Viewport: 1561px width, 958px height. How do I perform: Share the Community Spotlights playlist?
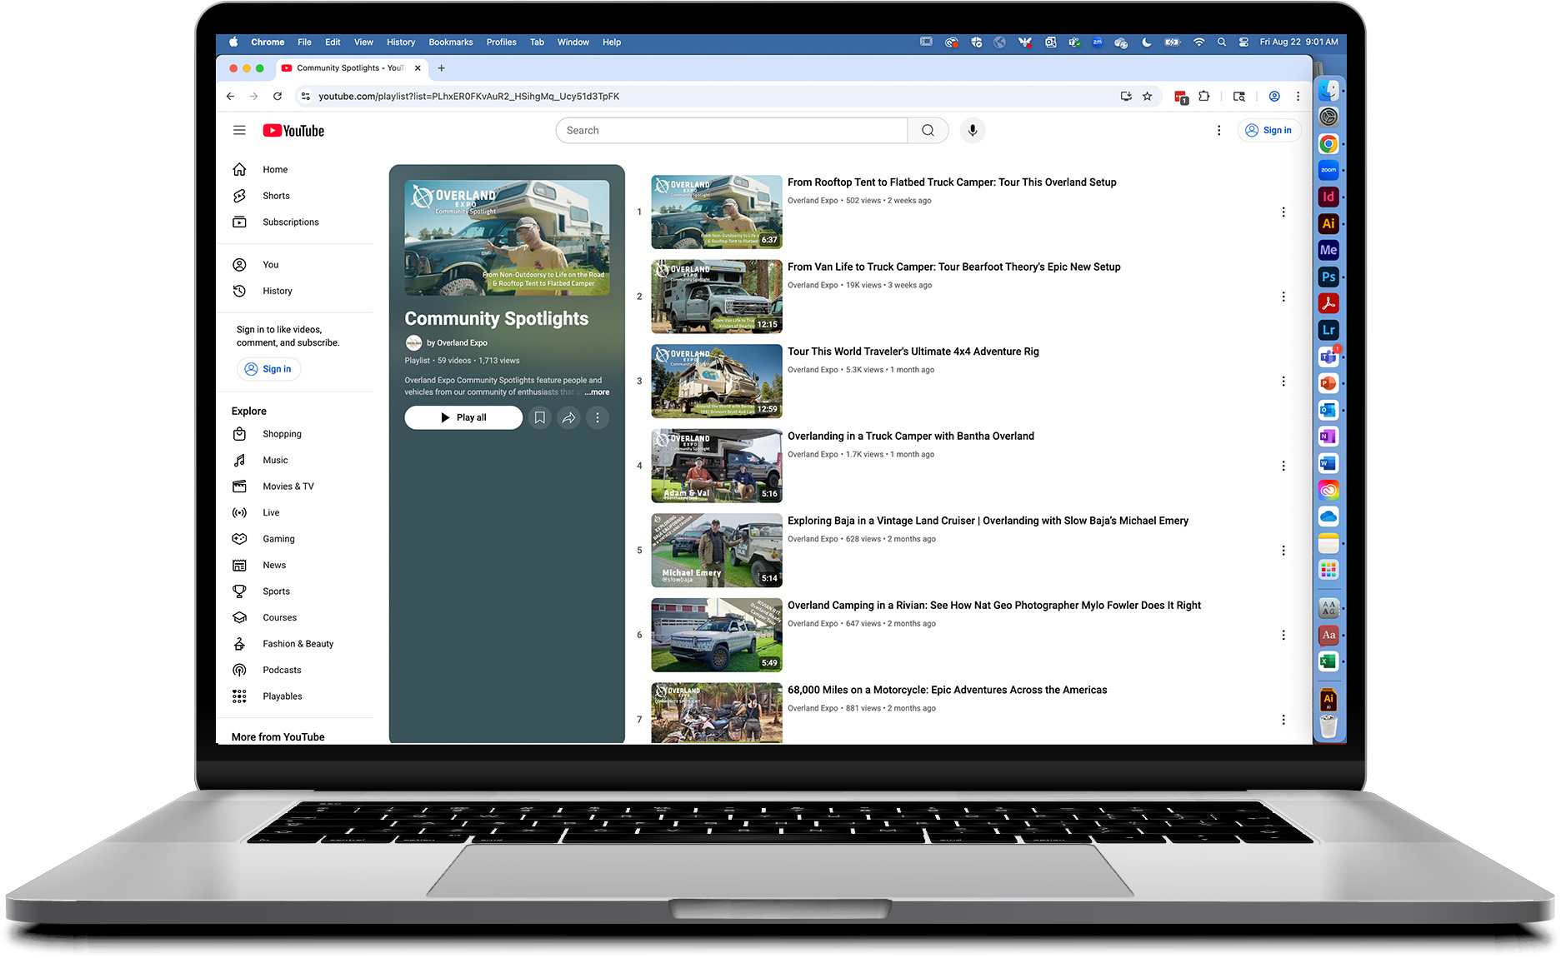click(568, 417)
